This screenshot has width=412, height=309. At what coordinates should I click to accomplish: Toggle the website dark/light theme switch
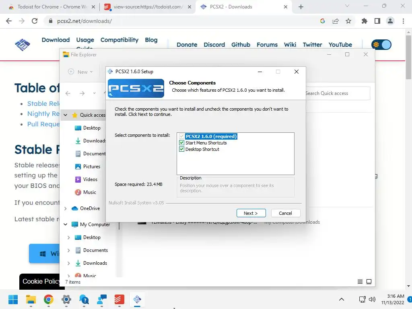381,44
